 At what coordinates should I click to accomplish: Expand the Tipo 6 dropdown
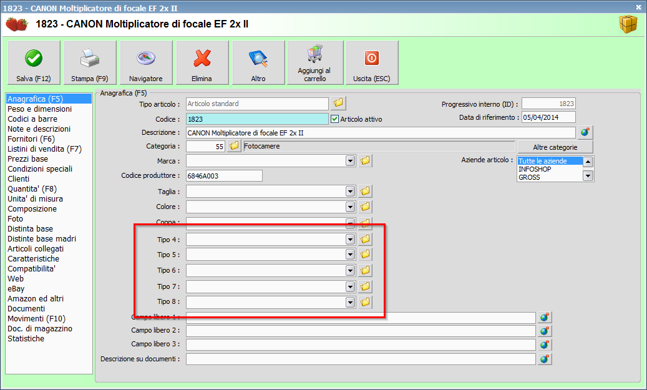point(350,270)
